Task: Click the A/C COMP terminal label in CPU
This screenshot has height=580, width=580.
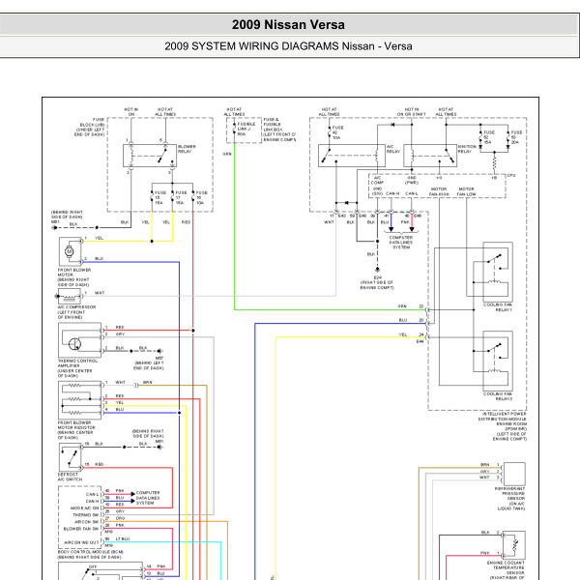Action: [x=377, y=180]
